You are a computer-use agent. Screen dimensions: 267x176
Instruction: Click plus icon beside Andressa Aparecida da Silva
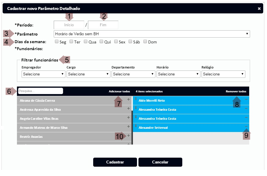click(x=128, y=108)
